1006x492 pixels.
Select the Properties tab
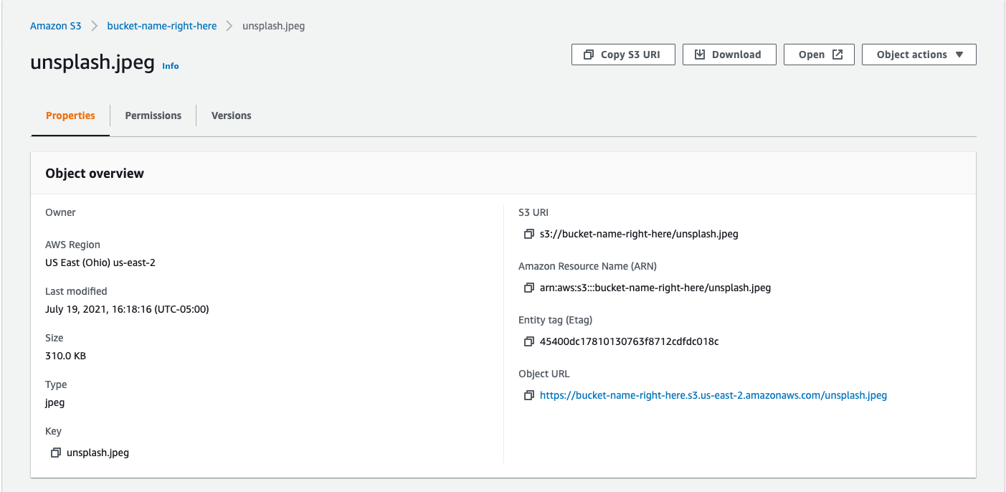click(x=70, y=115)
